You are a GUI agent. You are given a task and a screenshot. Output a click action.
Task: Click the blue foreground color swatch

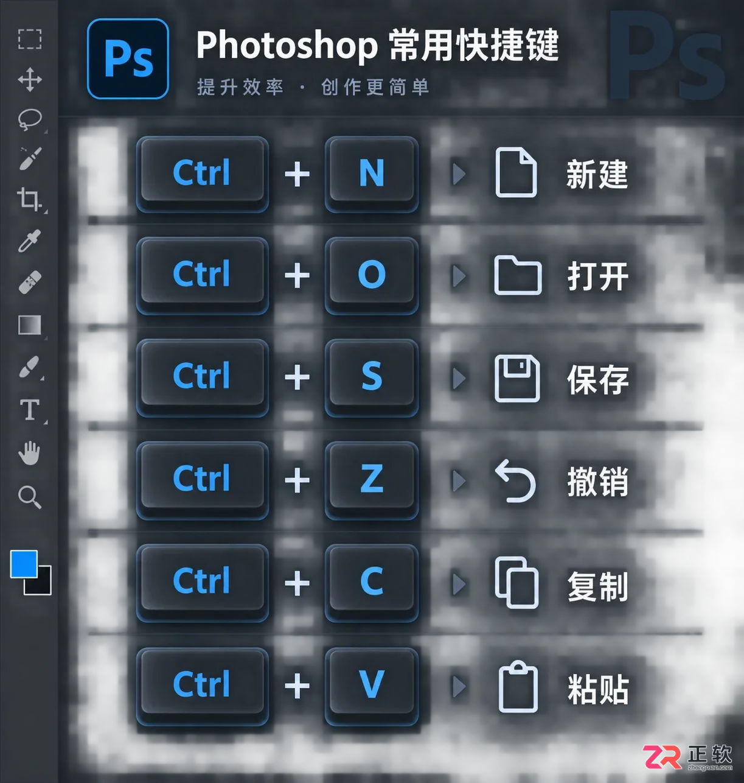[24, 563]
